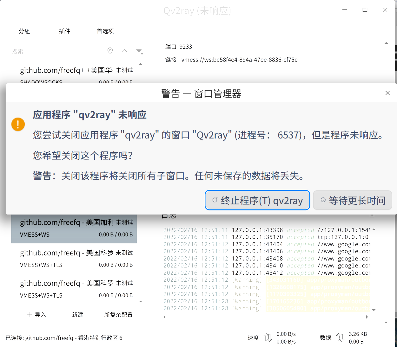Collapse the list with the up chevron
397x347 pixels.
[x=124, y=51]
